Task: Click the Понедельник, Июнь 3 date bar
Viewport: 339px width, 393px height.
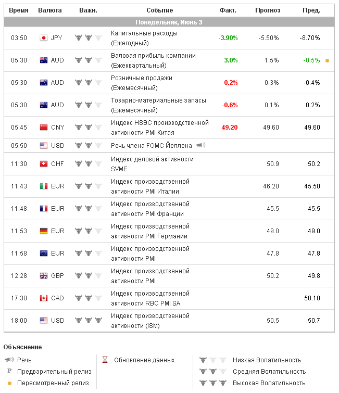Action: pos(169,22)
